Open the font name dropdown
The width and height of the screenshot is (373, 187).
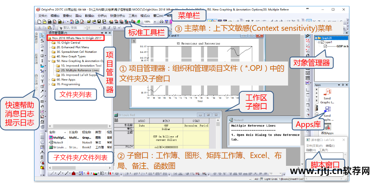(x=85, y=27)
